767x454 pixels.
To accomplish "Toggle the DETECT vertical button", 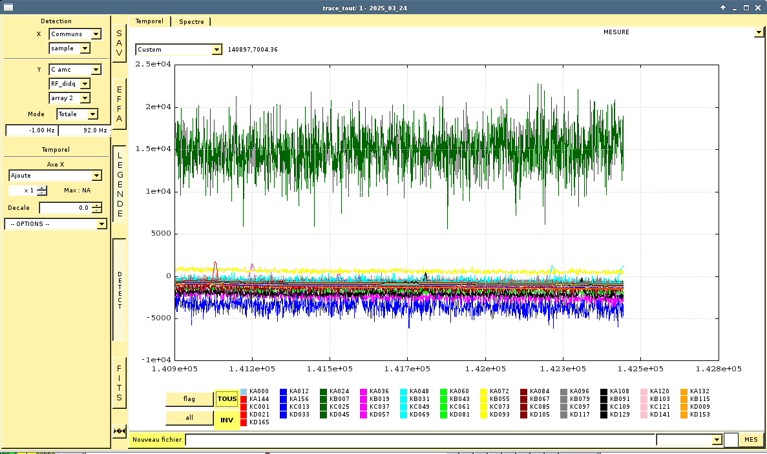I will point(120,290).
